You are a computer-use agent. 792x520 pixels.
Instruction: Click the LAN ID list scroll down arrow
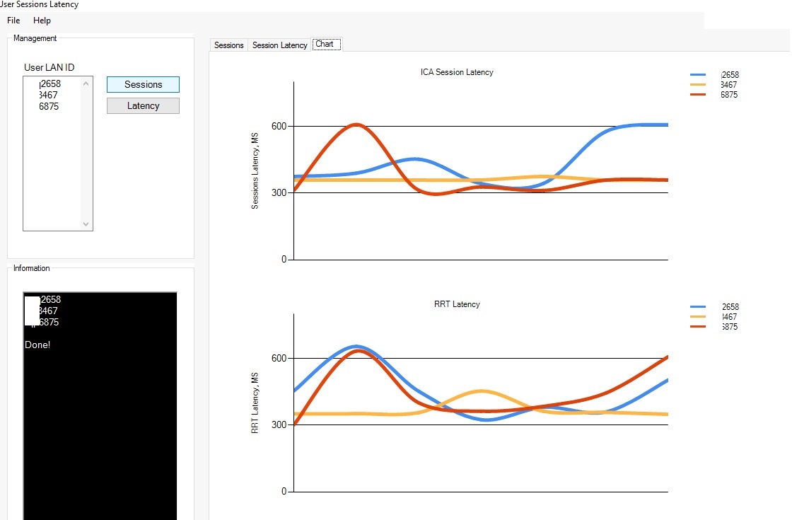[86, 224]
